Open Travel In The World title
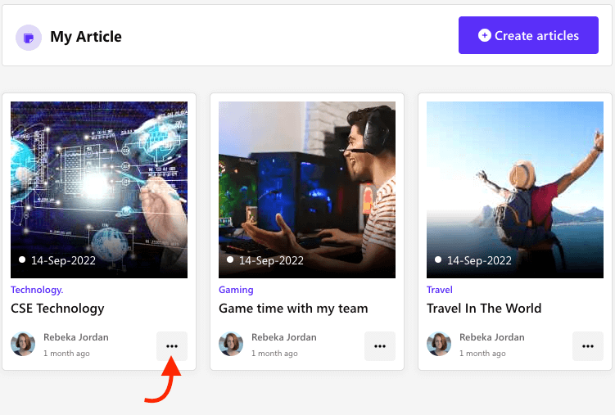The image size is (615, 415). tap(484, 309)
